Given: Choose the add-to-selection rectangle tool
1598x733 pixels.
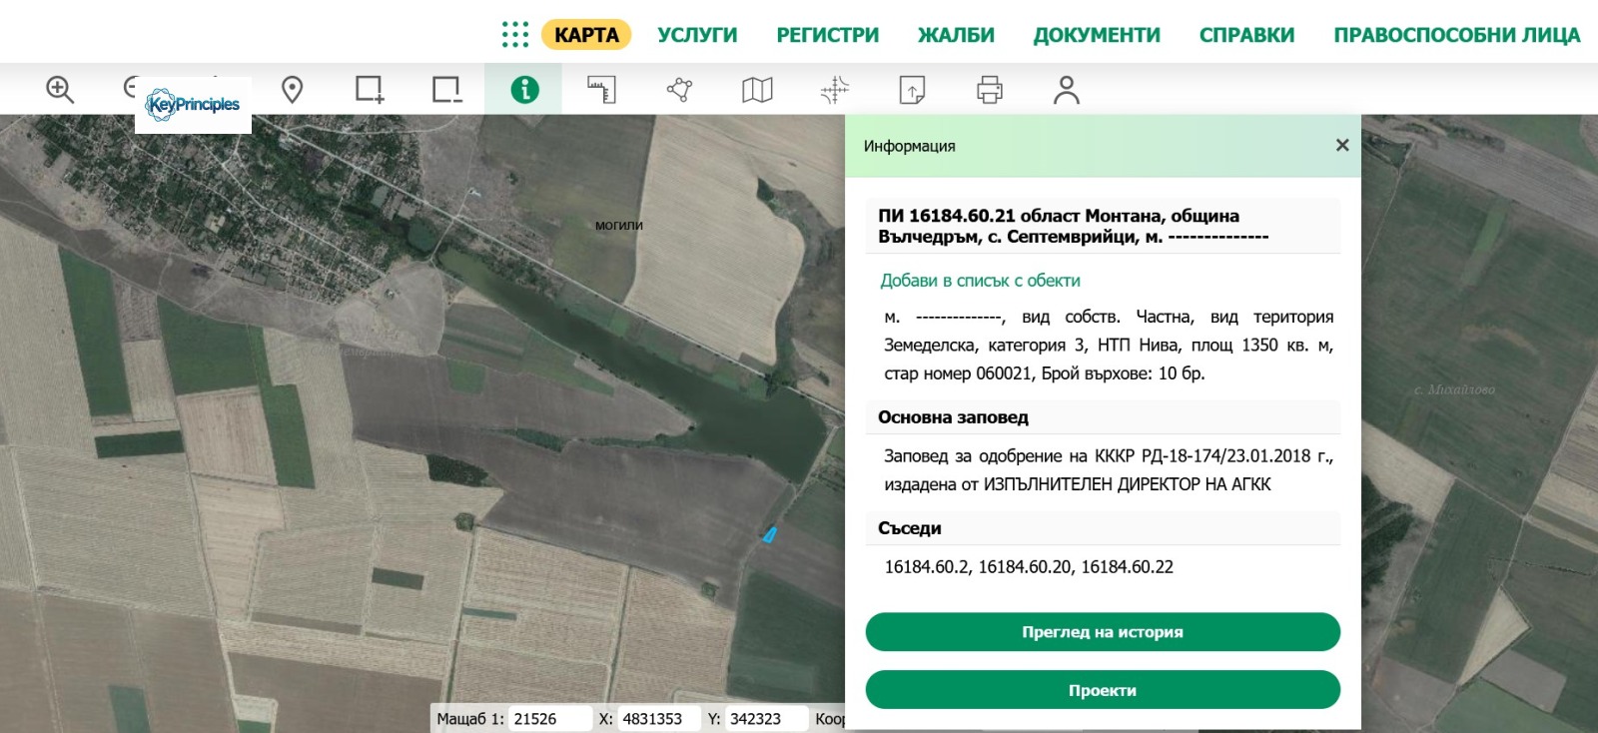Looking at the screenshot, I should (370, 90).
